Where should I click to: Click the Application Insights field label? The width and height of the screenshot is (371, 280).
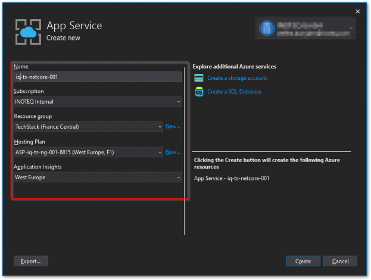tap(38, 167)
